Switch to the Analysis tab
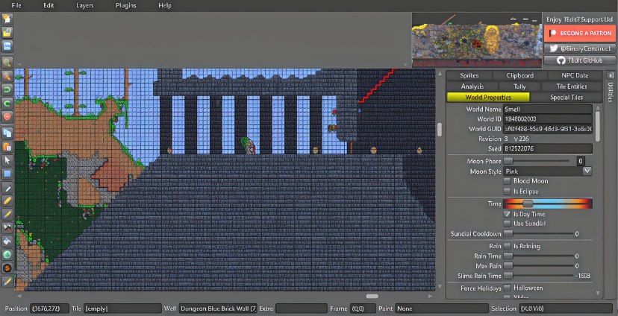This screenshot has width=618, height=316. click(x=472, y=86)
